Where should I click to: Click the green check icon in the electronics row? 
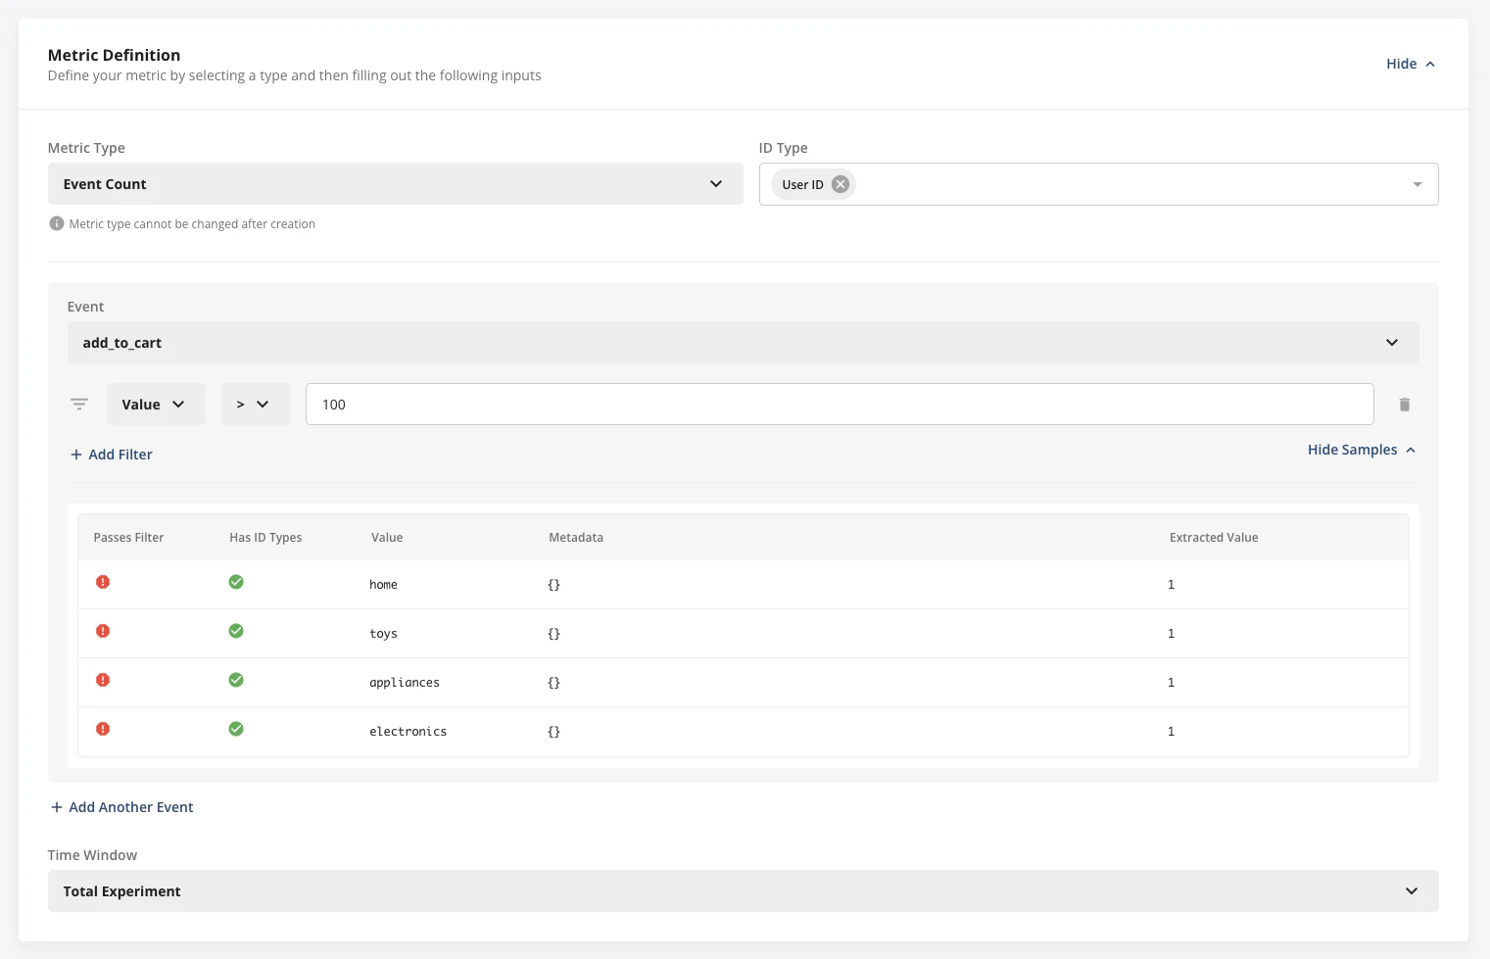(x=236, y=729)
